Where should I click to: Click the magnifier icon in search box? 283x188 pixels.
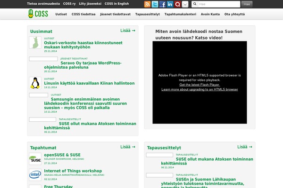195,4
